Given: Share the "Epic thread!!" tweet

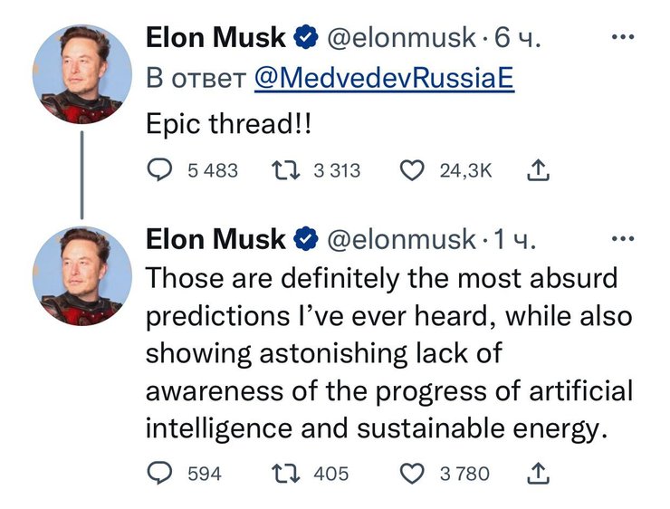Looking at the screenshot, I should [x=537, y=170].
